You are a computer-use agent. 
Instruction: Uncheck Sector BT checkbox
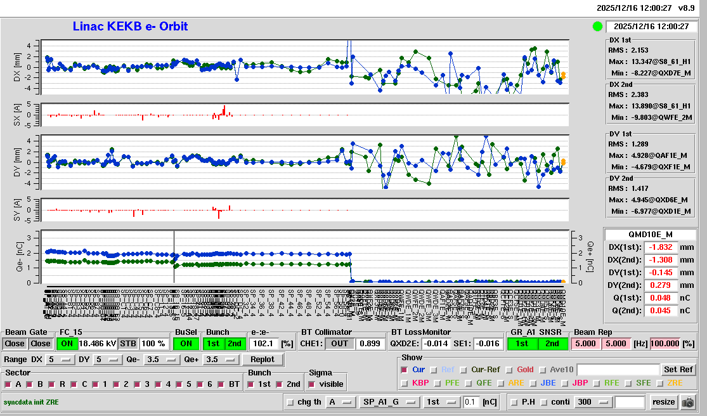point(221,384)
